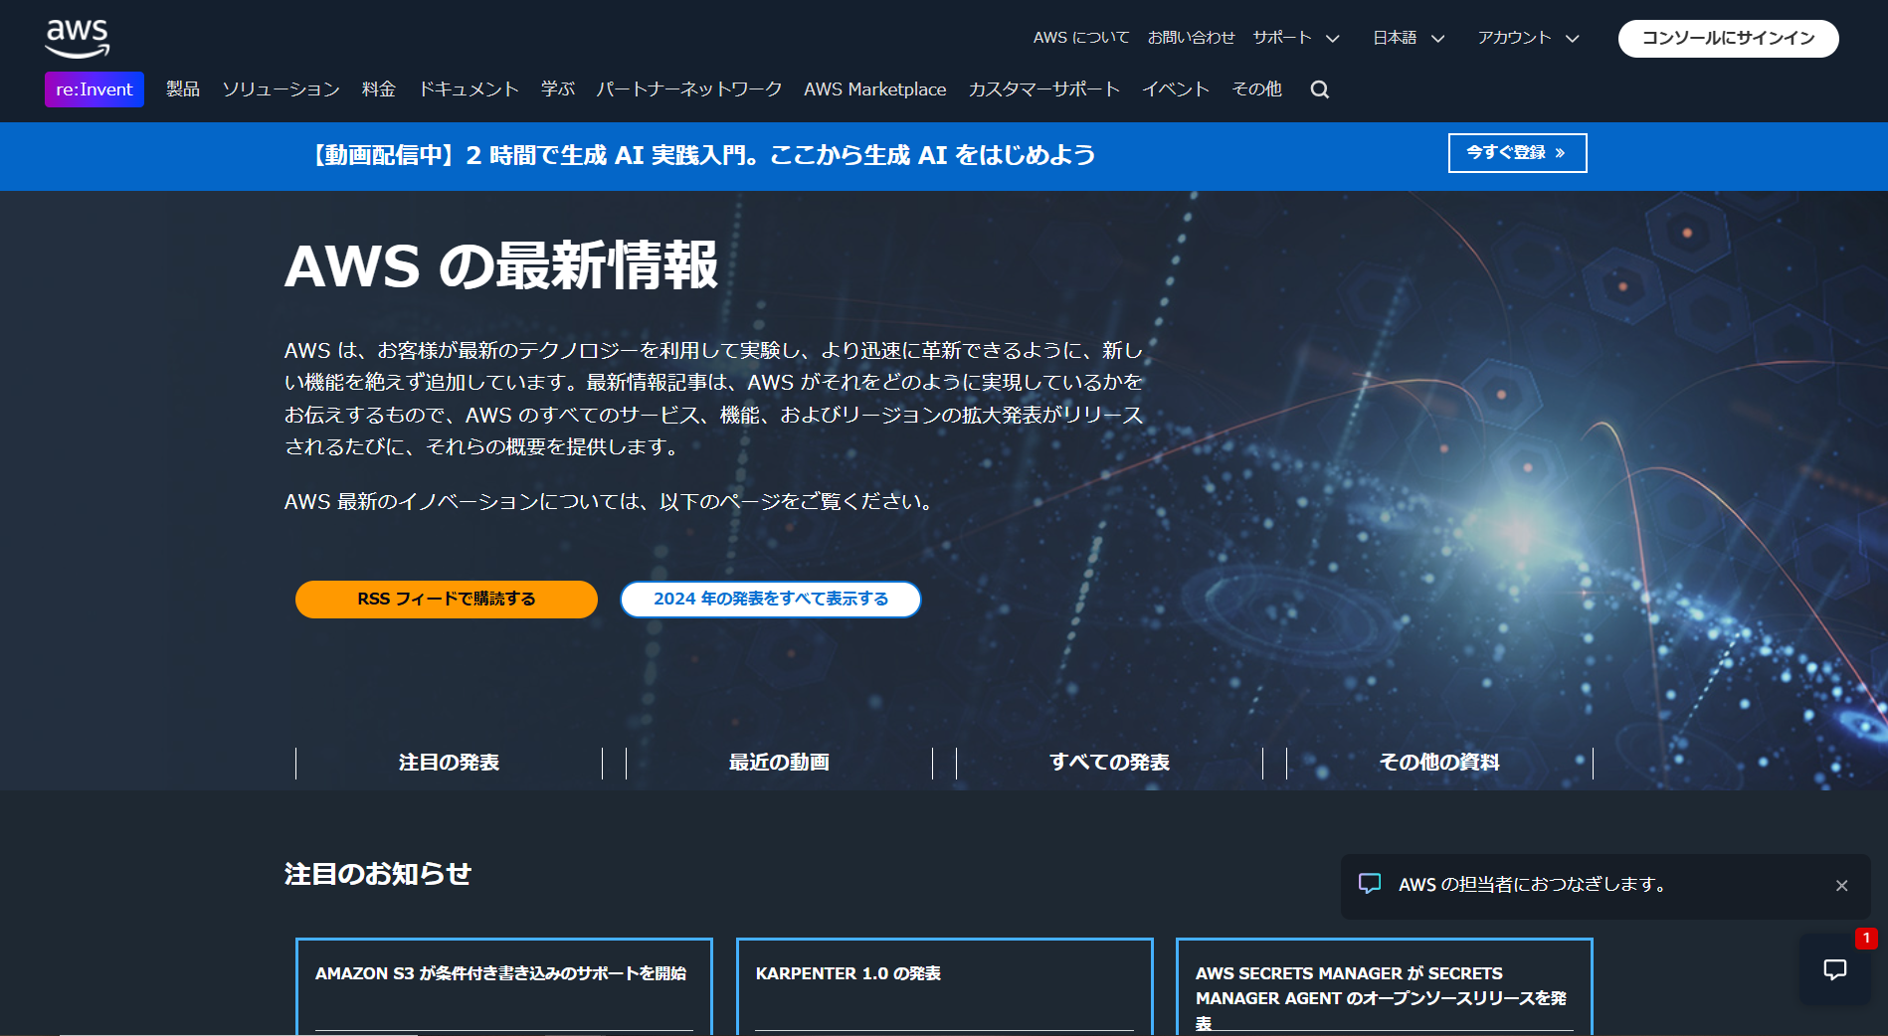Viewport: 1888px width, 1036px height.
Task: Click the chat bubble icon with notification
Action: coord(1835,969)
